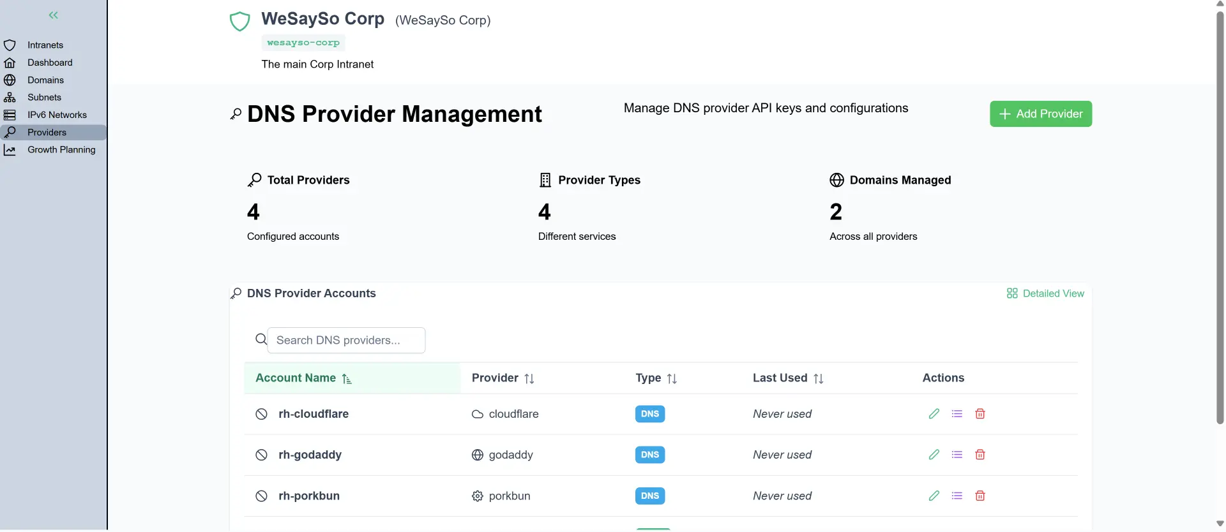Click the edit pencil icon for rh-porkbun
The height and width of the screenshot is (532, 1226).
(x=934, y=496)
